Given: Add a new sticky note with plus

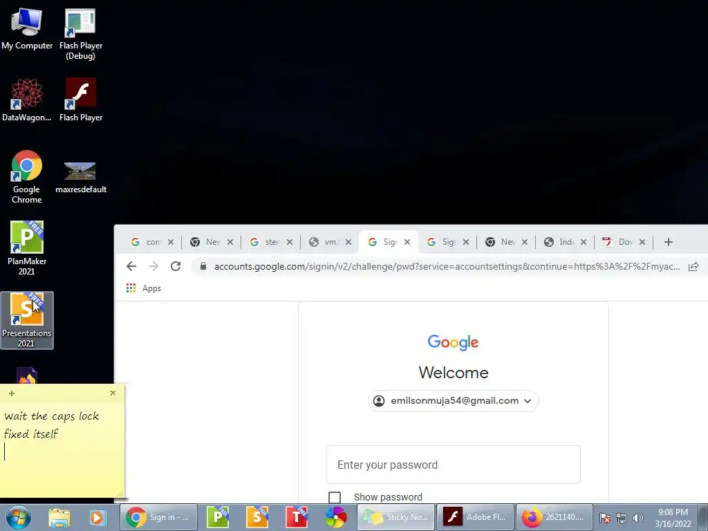Looking at the screenshot, I should [12, 393].
